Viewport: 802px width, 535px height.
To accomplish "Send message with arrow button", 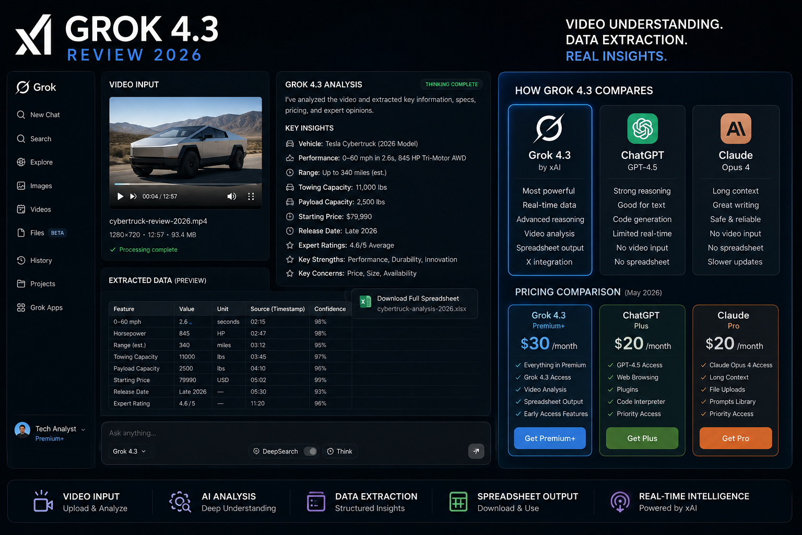I will click(x=476, y=451).
